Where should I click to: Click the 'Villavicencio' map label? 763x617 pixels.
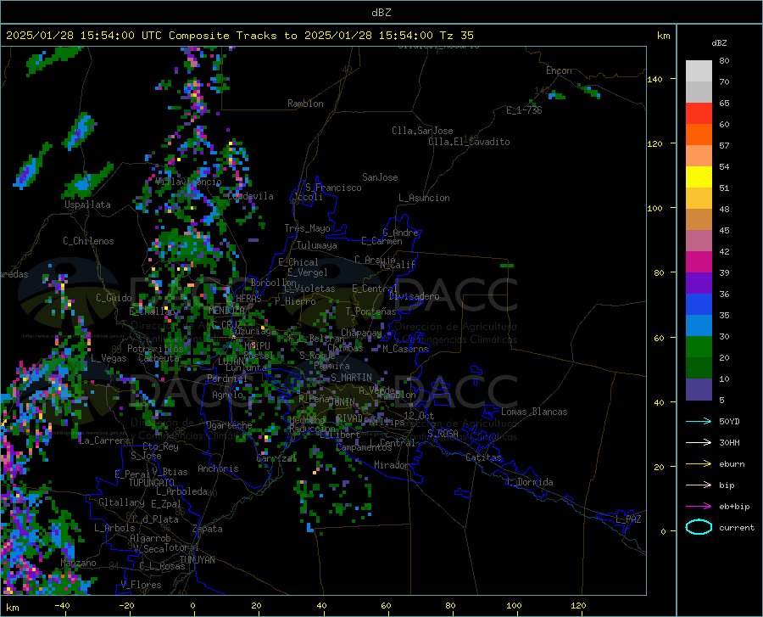click(189, 182)
